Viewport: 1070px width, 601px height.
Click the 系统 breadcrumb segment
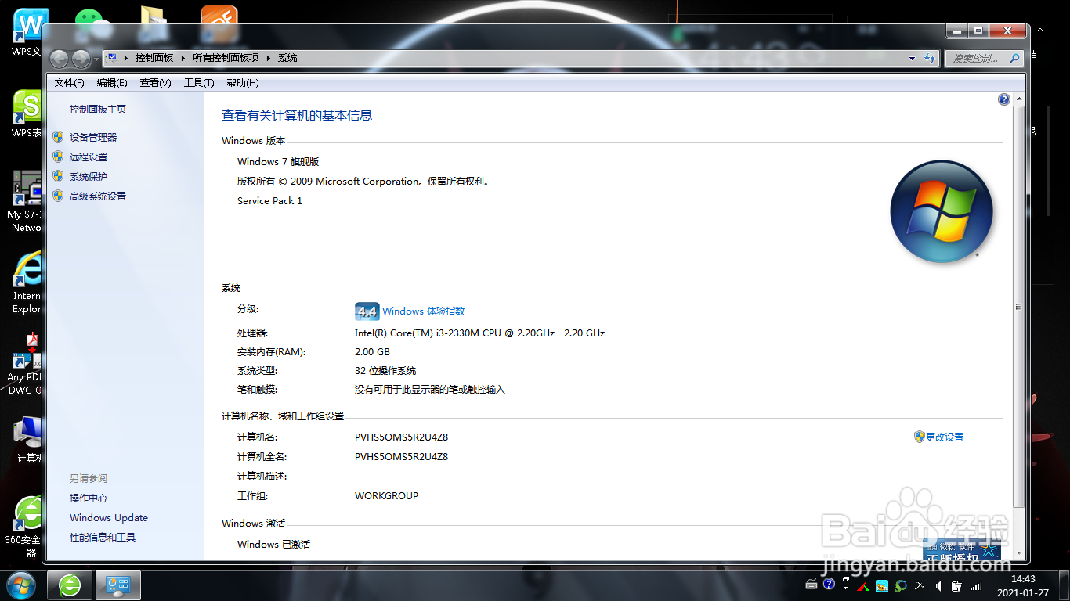[287, 58]
